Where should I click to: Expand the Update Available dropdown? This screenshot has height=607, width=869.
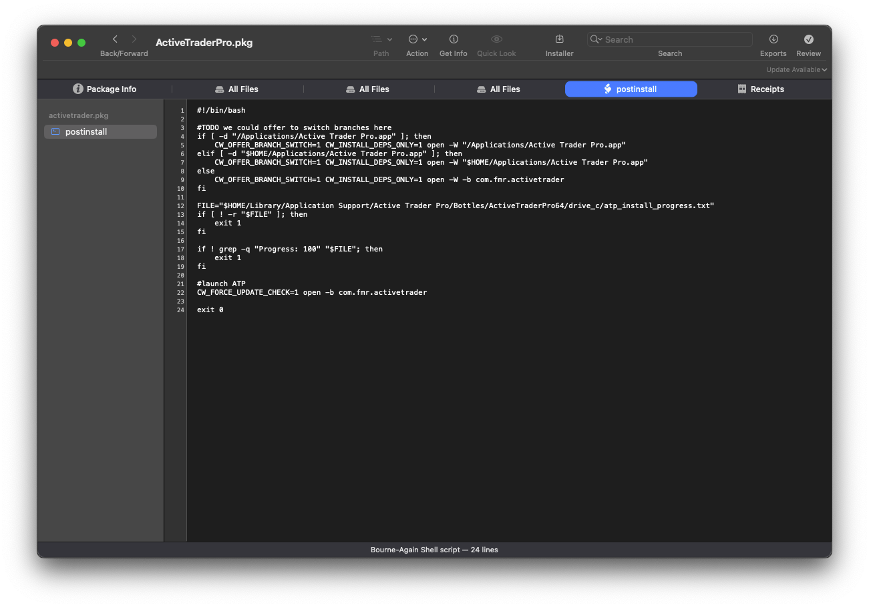point(797,69)
